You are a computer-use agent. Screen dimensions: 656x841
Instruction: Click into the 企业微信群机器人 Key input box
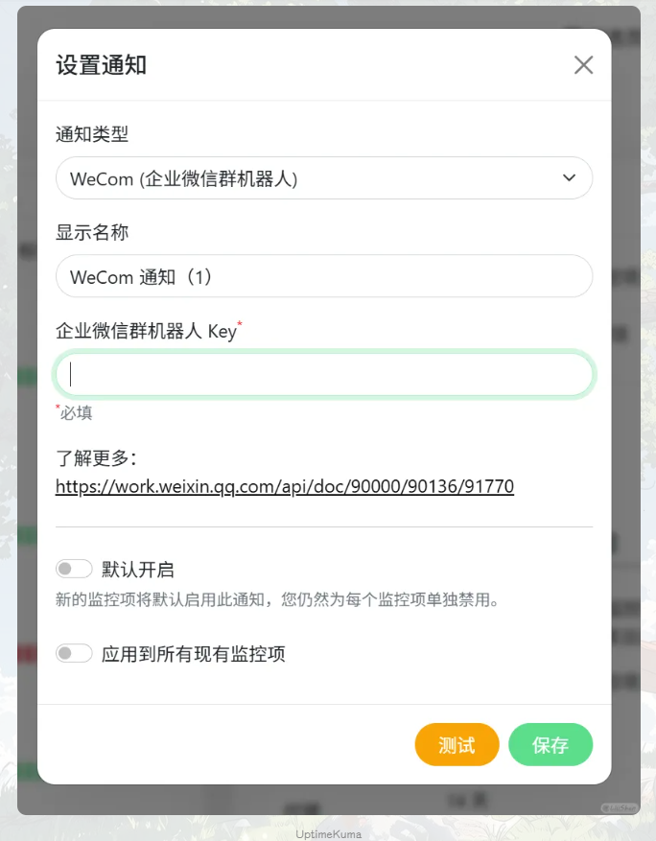324,374
